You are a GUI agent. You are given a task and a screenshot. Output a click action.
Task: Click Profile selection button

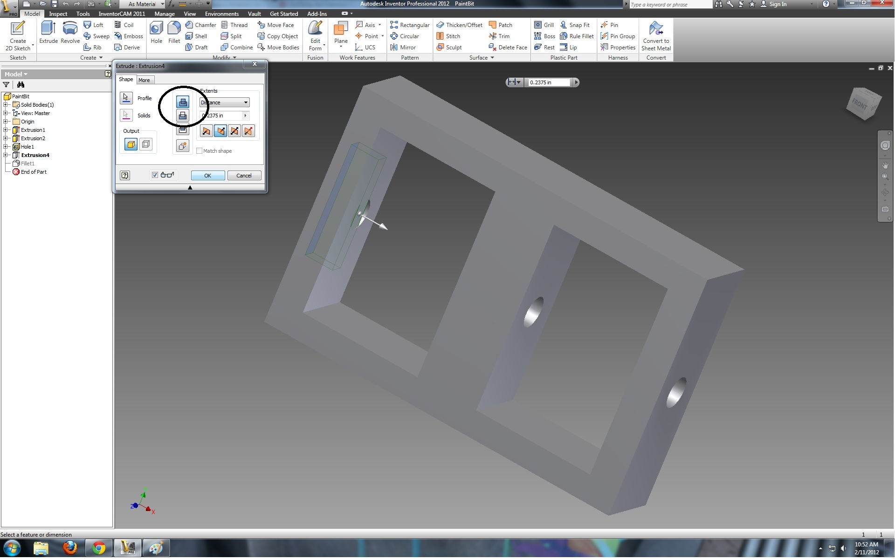[126, 98]
